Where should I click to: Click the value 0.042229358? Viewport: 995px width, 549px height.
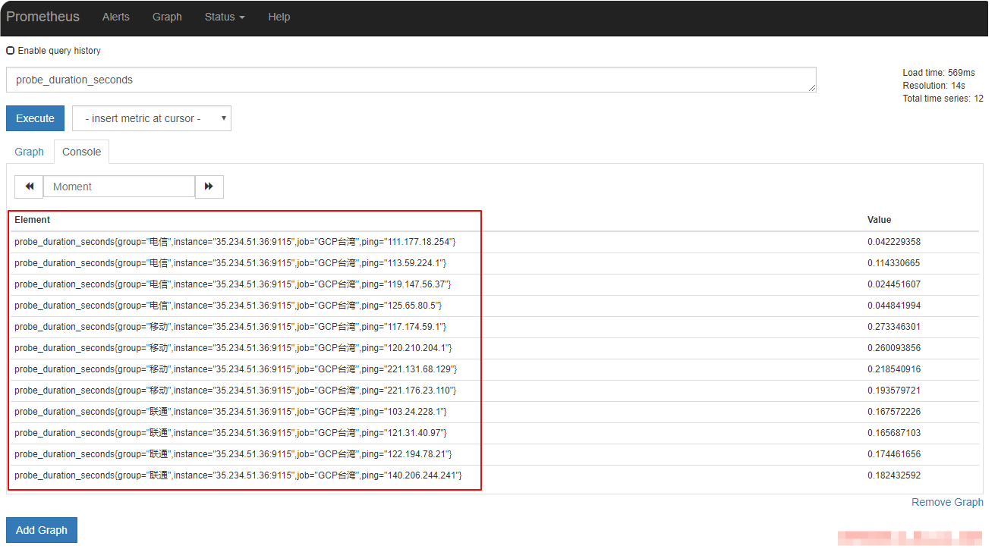pos(894,242)
